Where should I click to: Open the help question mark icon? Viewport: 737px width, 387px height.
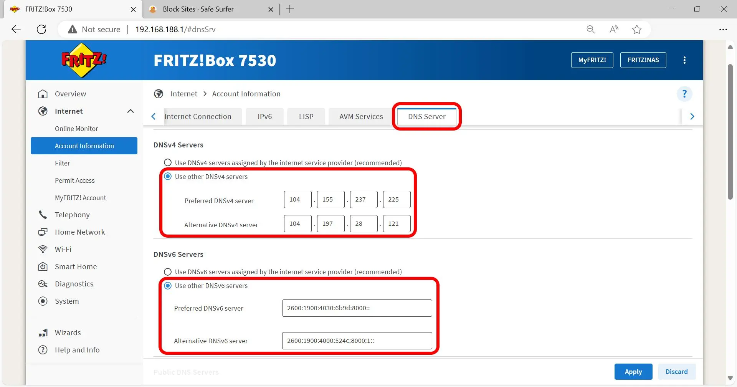click(x=684, y=94)
